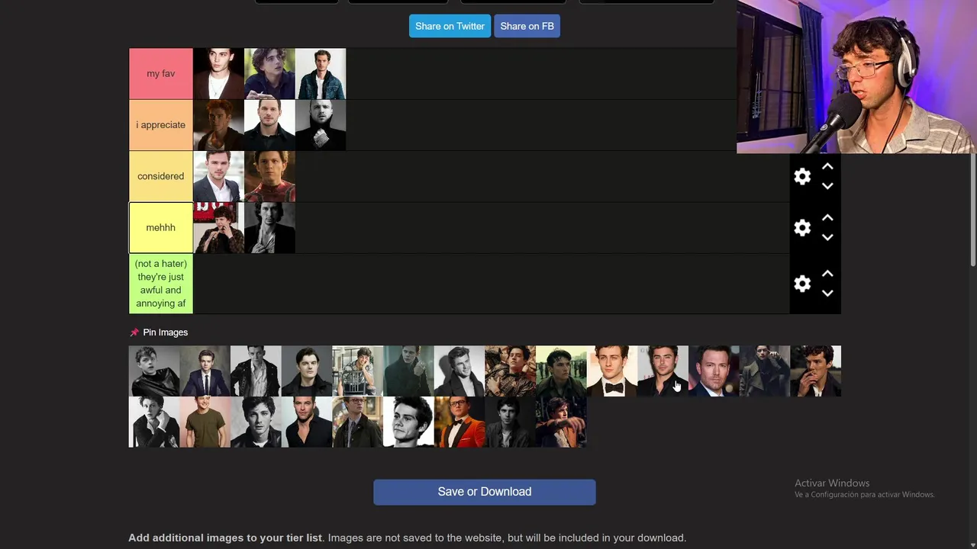Viewport: 977px width, 549px height.
Task: Click the yellow 'mehhh' tier label
Action: [161, 227]
